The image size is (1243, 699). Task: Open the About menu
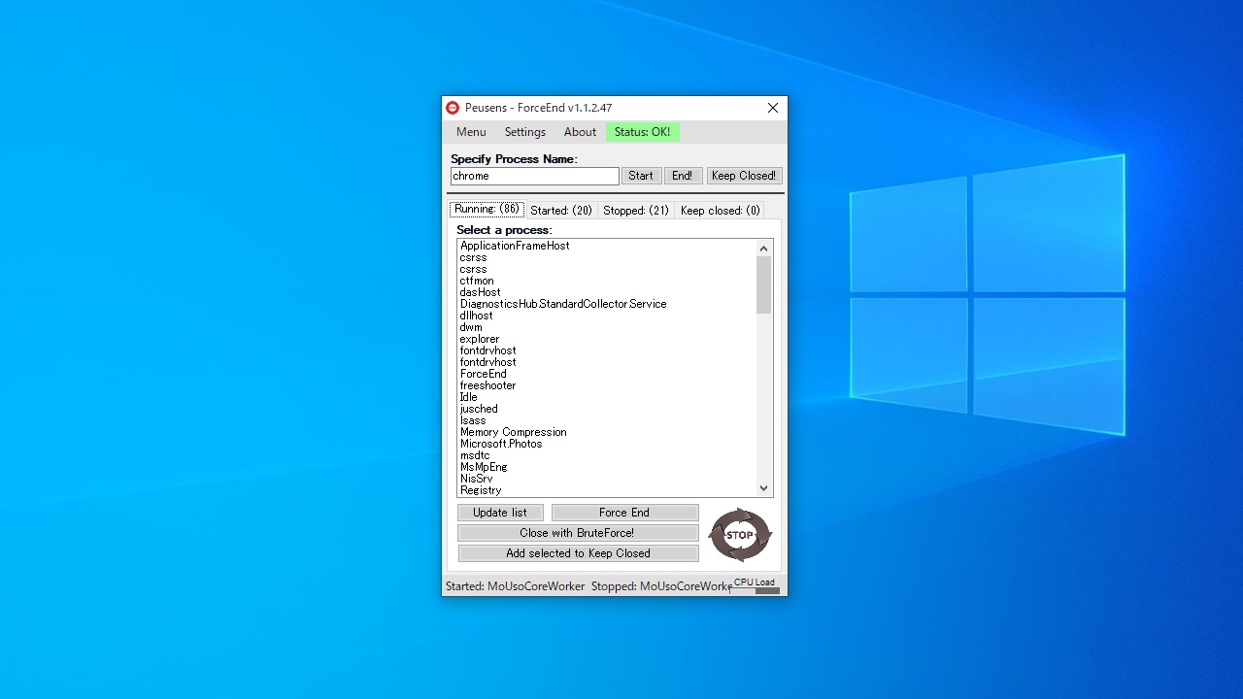point(580,132)
